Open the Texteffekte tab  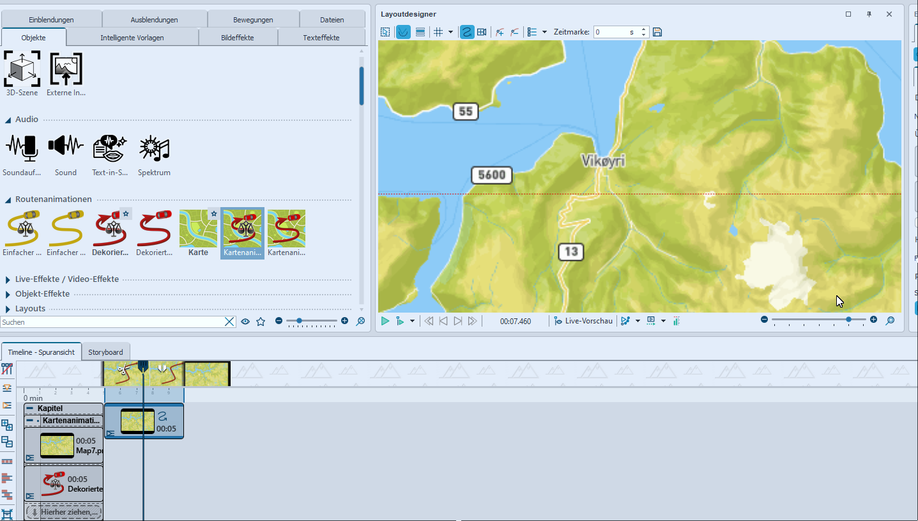(321, 38)
